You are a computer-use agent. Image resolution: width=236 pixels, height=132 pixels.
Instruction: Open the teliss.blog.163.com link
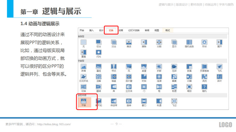point(54,124)
